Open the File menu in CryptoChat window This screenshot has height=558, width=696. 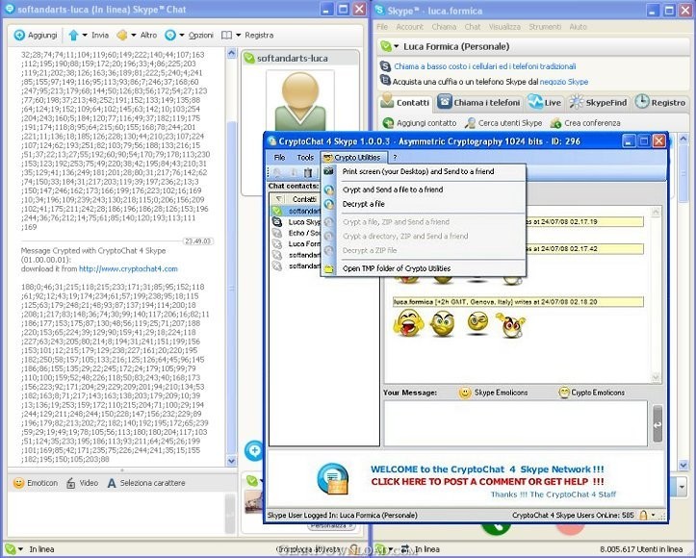point(279,158)
